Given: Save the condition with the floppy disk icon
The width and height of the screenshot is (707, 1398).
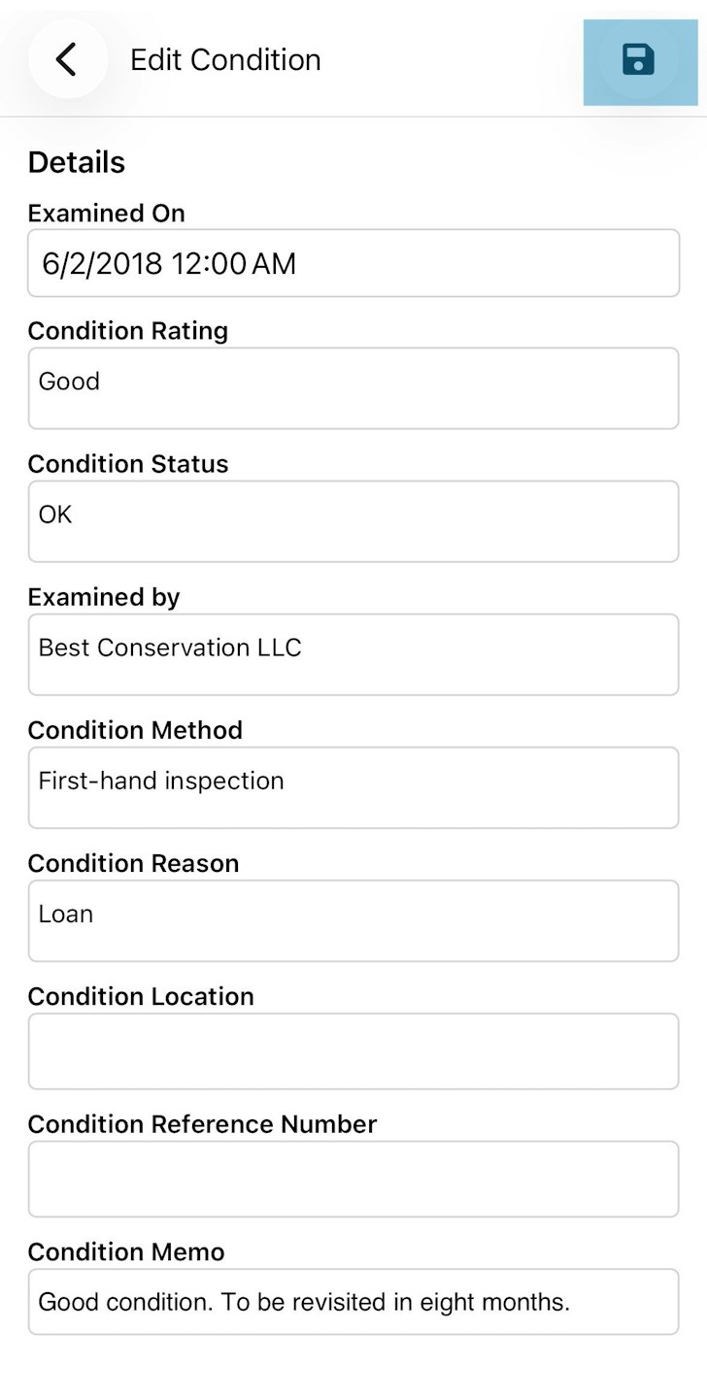Looking at the screenshot, I should click(638, 60).
